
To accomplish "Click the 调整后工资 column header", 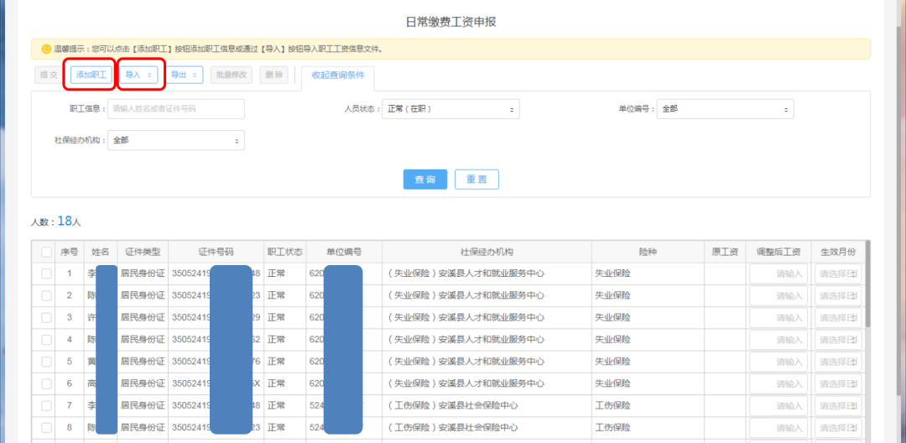I will pos(778,252).
